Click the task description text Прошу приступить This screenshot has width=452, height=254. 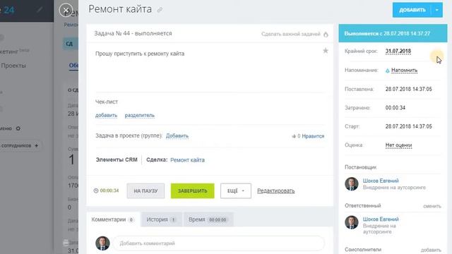pos(140,54)
